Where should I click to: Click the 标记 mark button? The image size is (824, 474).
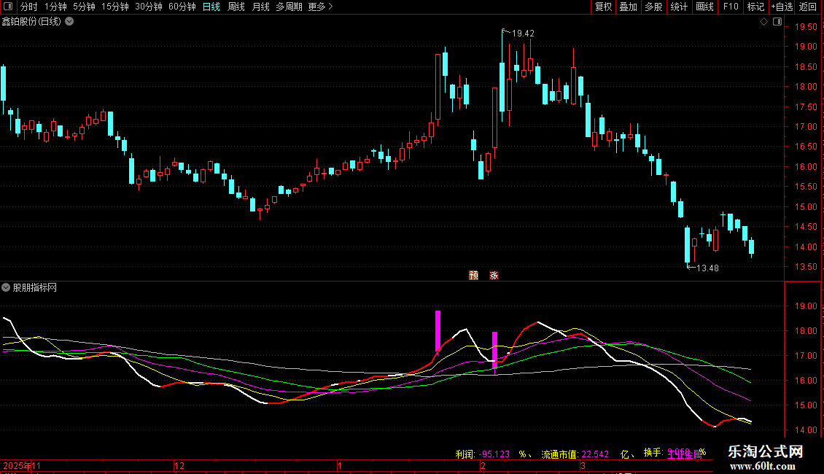[755, 7]
